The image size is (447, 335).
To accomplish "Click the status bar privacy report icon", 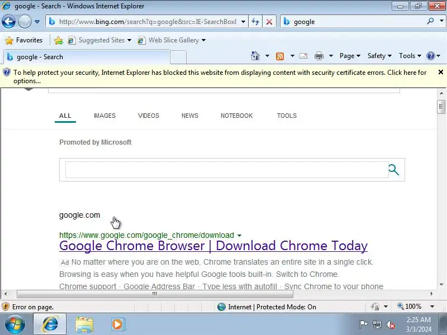I will coord(375,307).
